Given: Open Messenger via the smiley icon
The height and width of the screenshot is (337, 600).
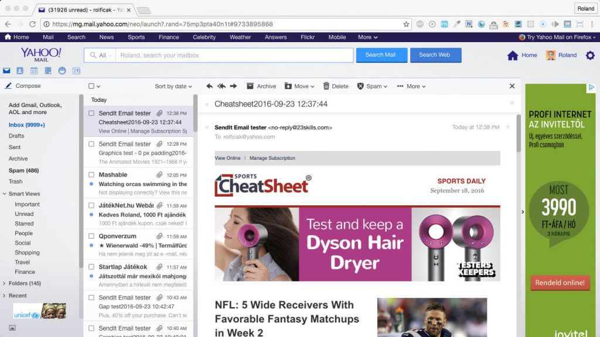Looking at the screenshot, I should point(62,71).
